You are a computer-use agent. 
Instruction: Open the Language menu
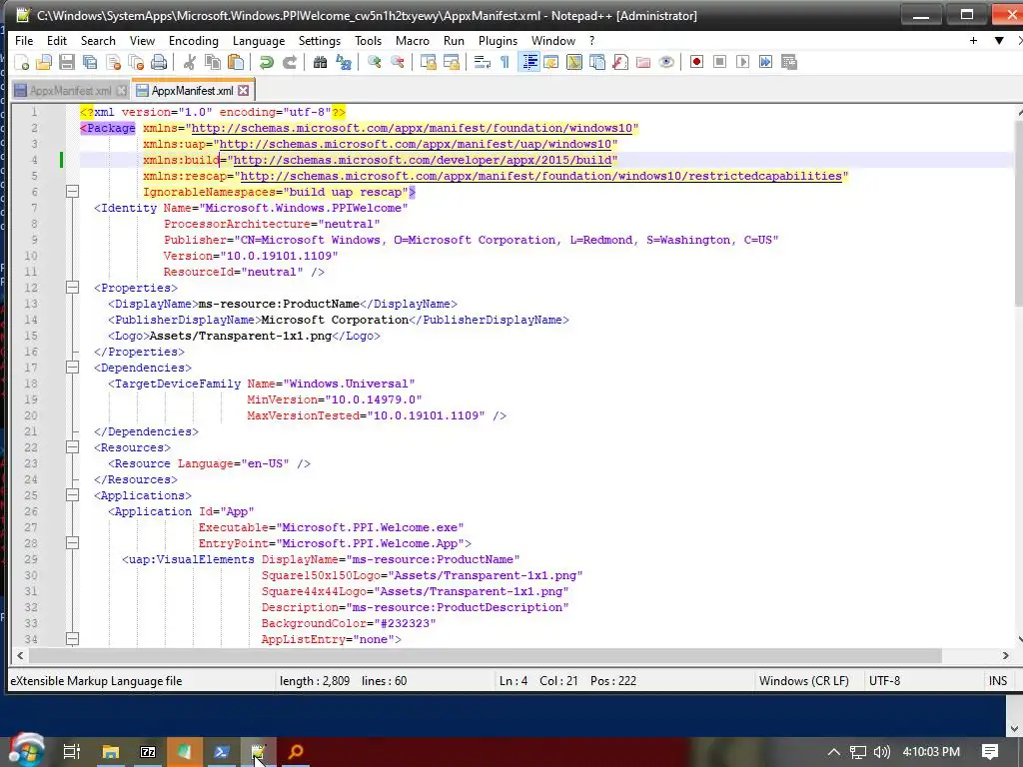point(259,40)
